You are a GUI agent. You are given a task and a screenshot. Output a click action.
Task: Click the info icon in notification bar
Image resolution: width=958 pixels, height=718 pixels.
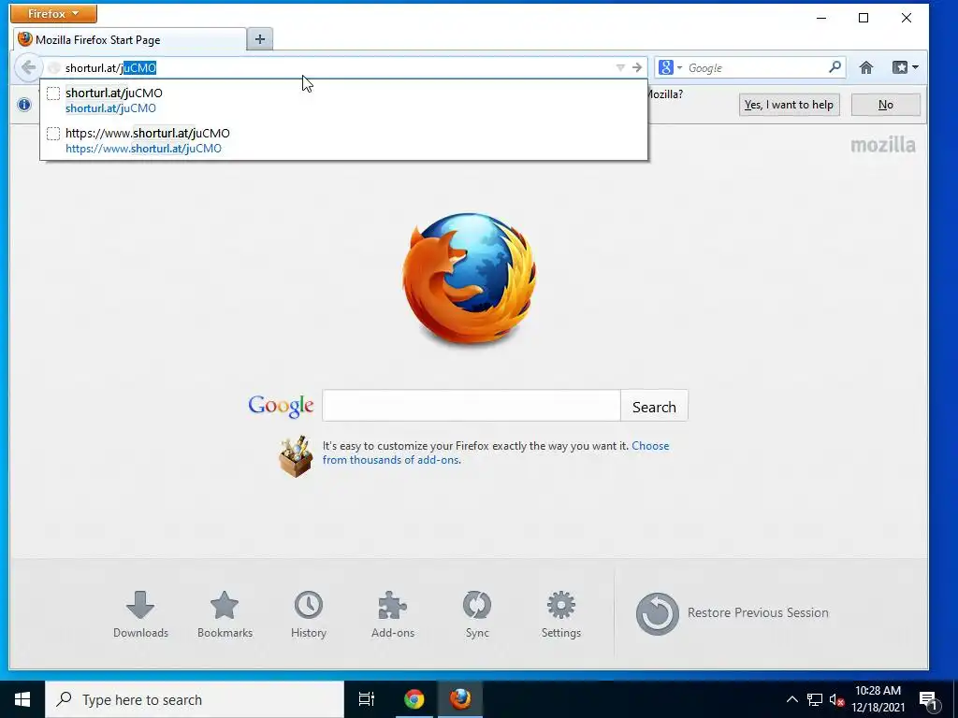click(24, 105)
